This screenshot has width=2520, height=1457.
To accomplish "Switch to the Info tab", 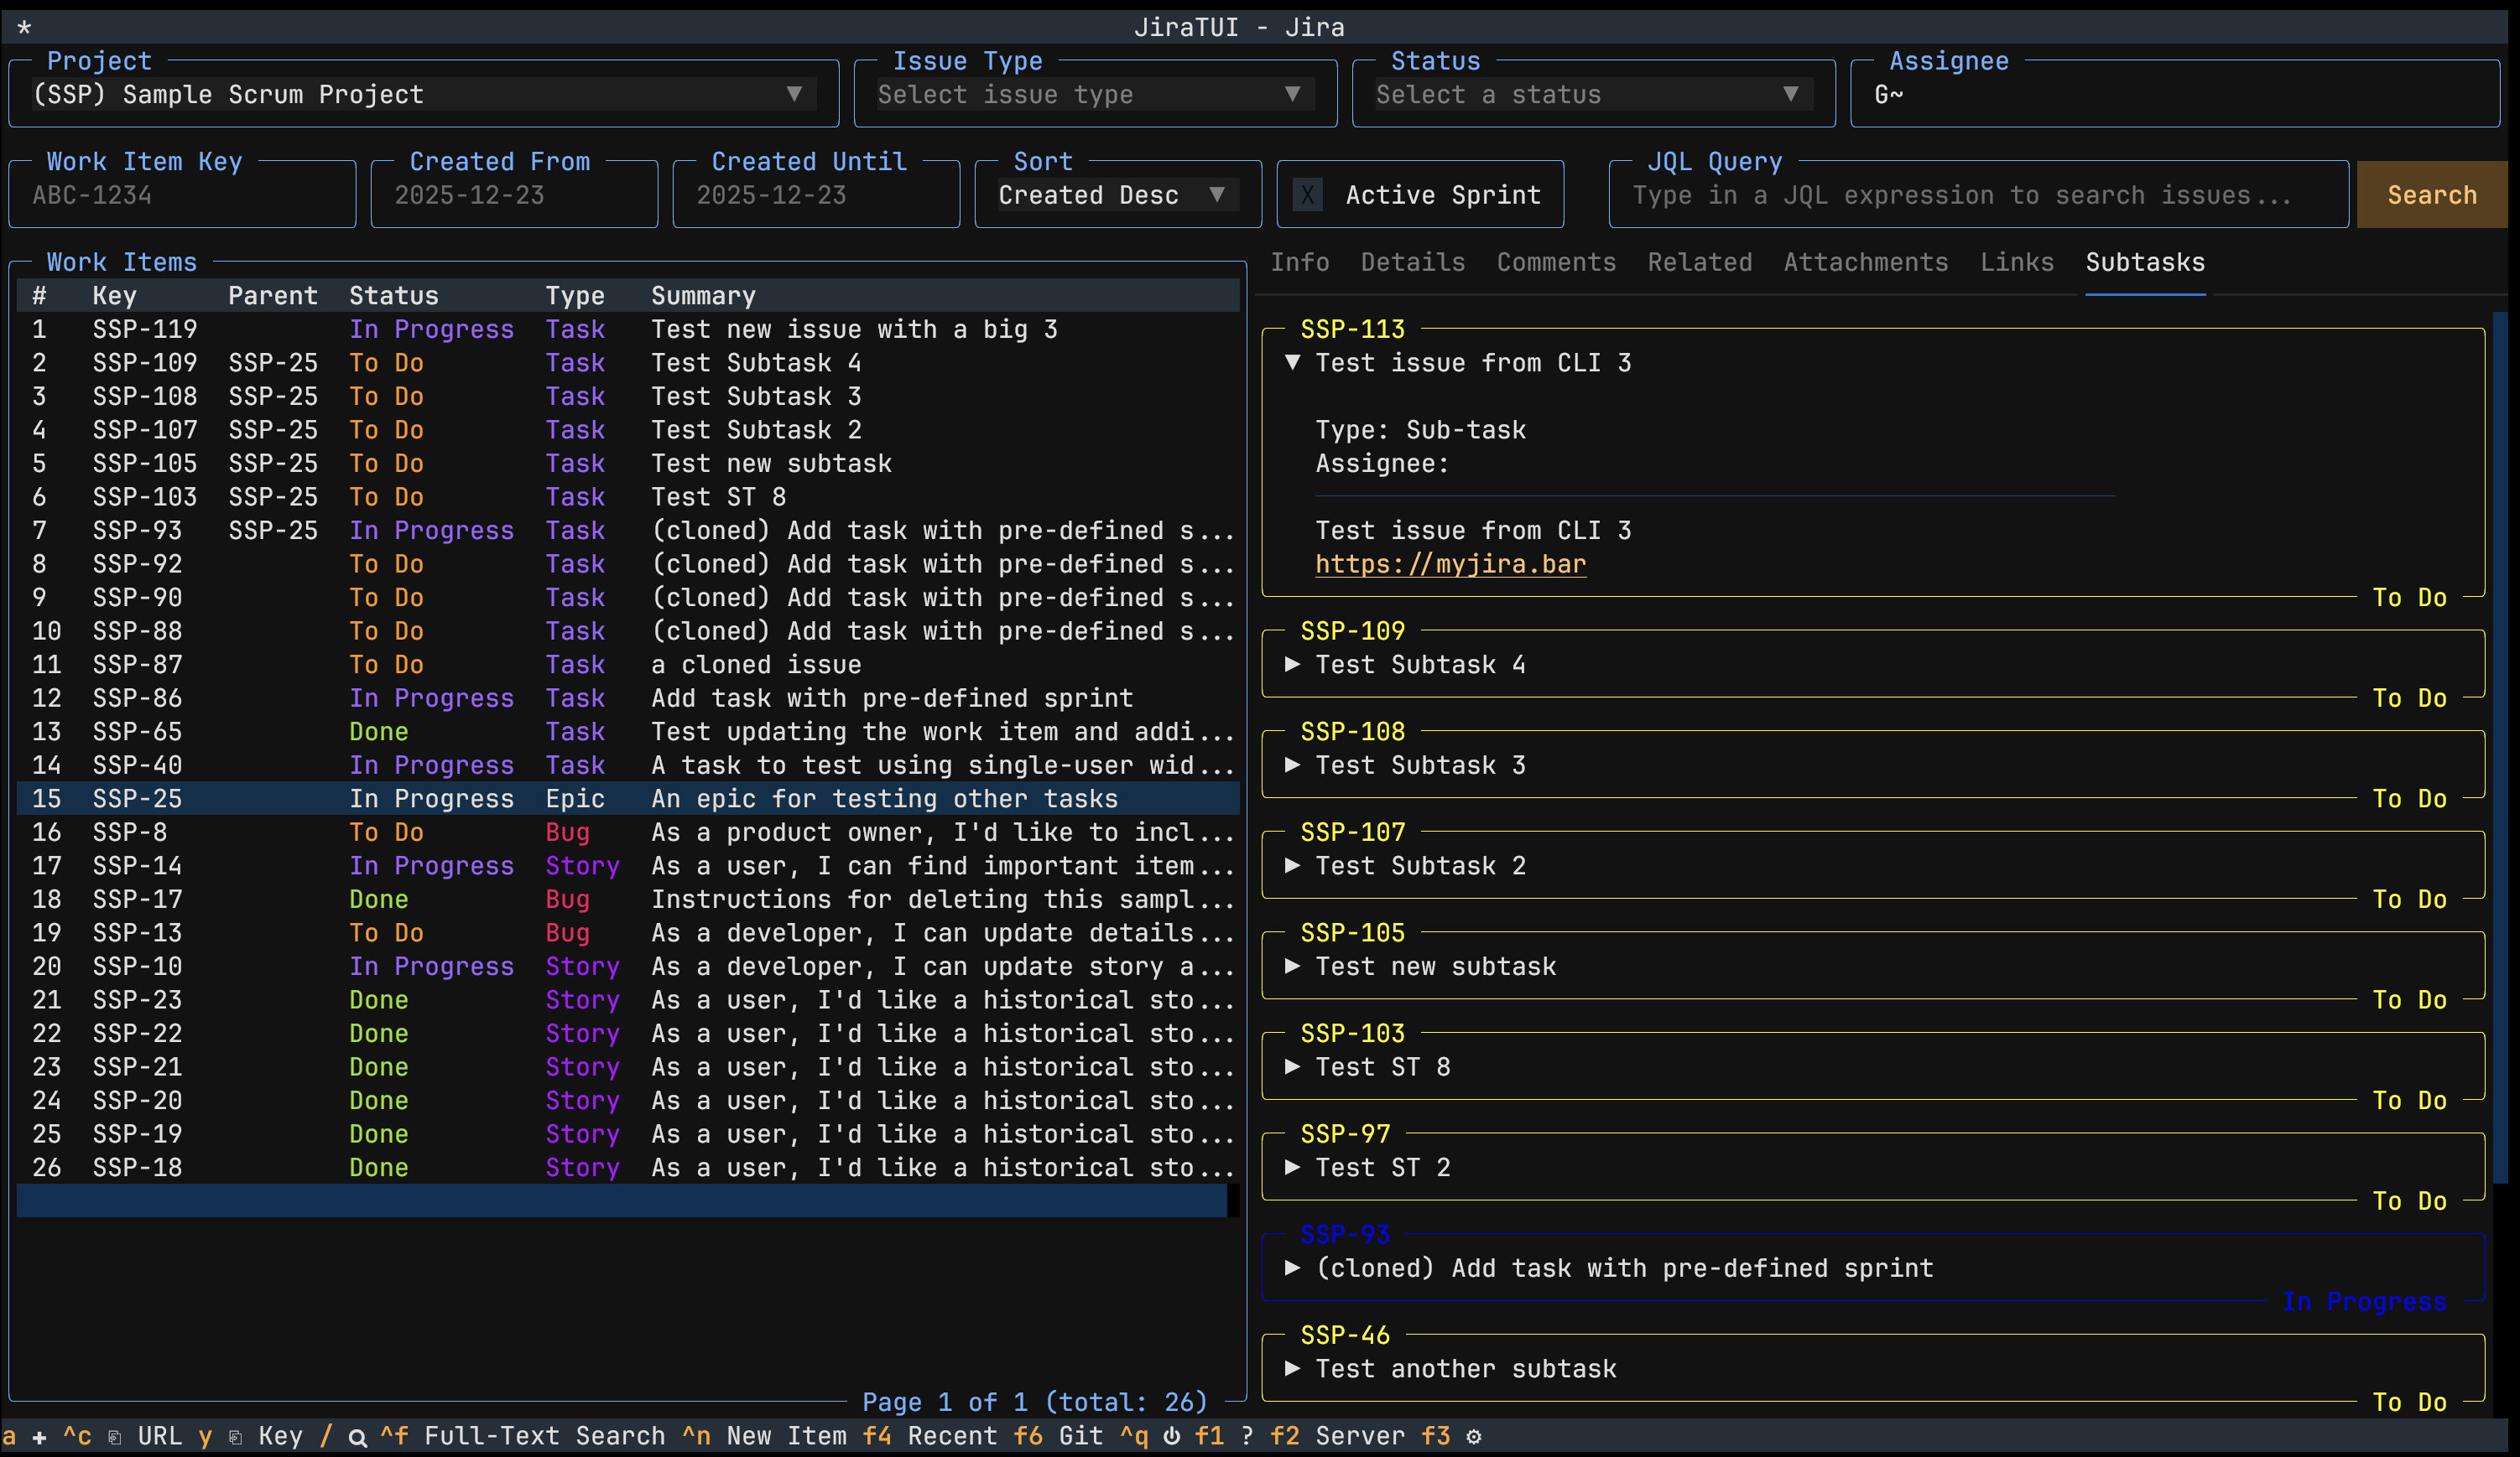I will 1300,263.
